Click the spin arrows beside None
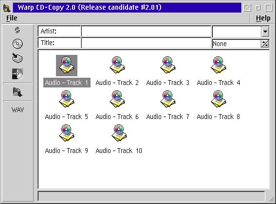The height and width of the screenshot is (204, 276). coord(265,44)
